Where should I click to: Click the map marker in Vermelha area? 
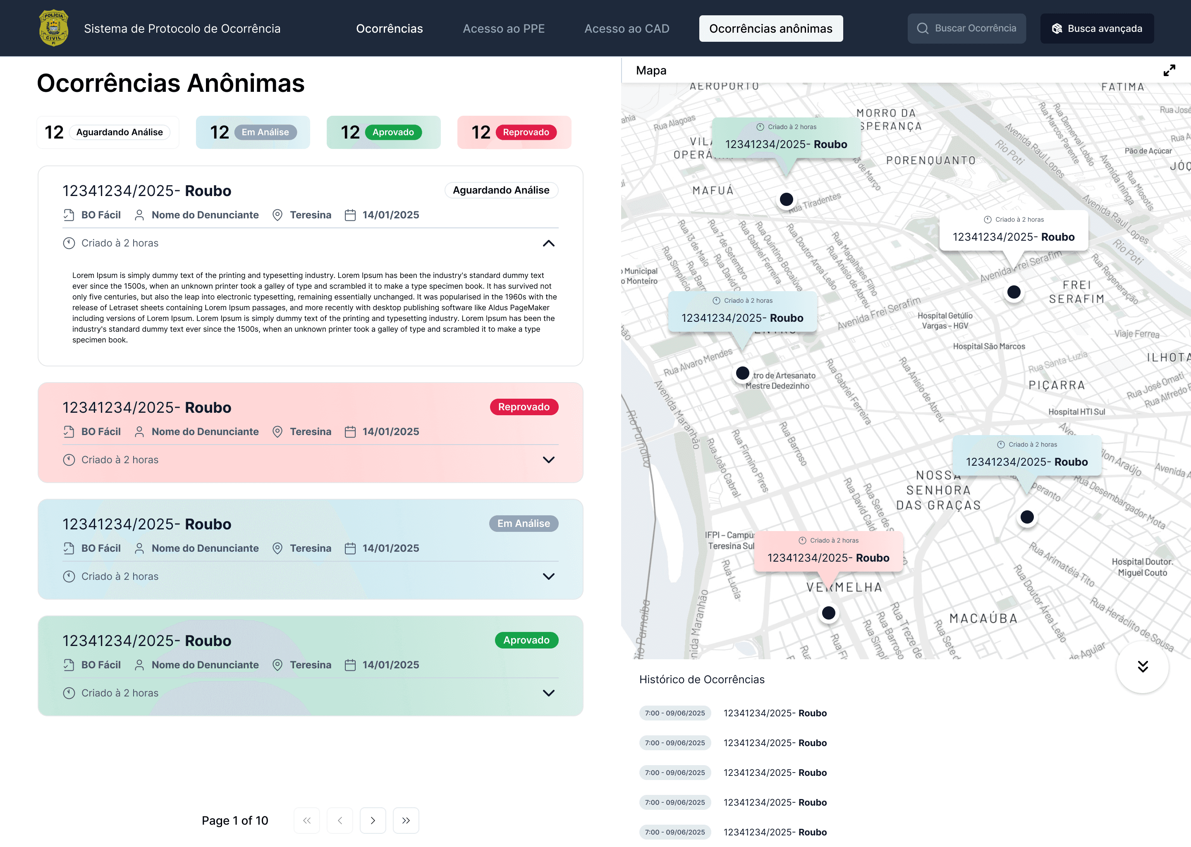pos(829,613)
